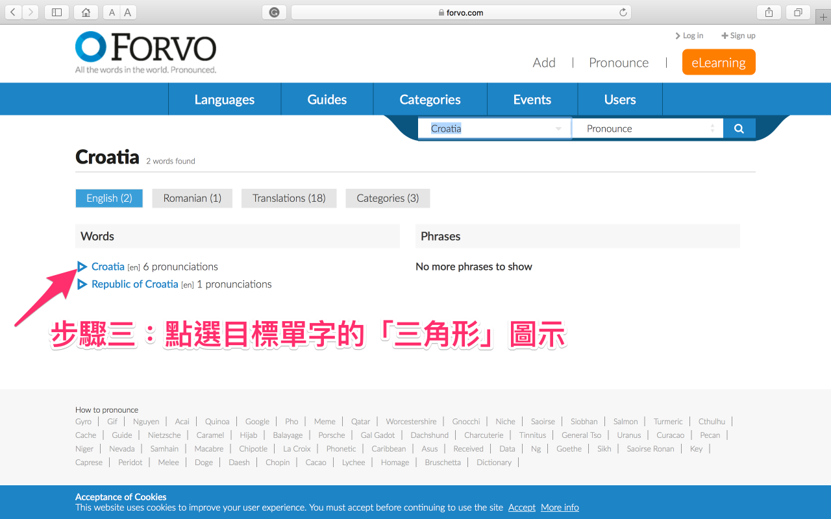This screenshot has height=519, width=831.
Task: Click the blue search magnifier button
Action: coord(739,128)
